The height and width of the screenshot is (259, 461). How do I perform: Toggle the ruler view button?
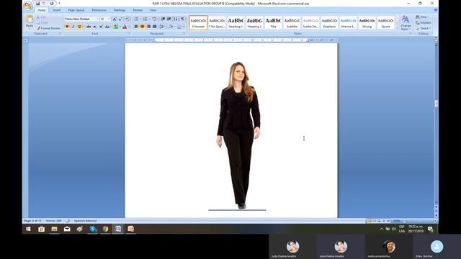pos(436,40)
